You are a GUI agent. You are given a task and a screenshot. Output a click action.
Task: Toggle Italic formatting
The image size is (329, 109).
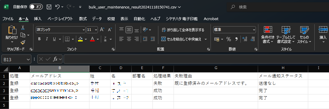click(47, 39)
